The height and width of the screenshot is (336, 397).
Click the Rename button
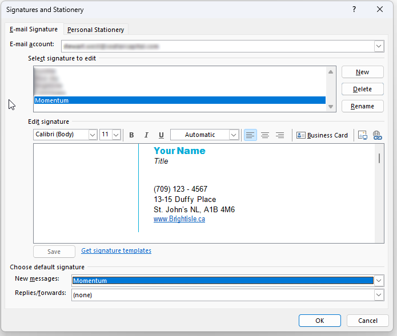click(362, 106)
